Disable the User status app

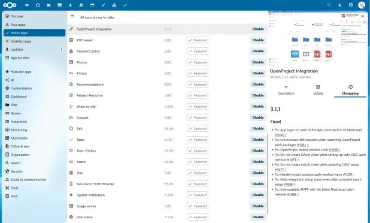tap(258, 217)
